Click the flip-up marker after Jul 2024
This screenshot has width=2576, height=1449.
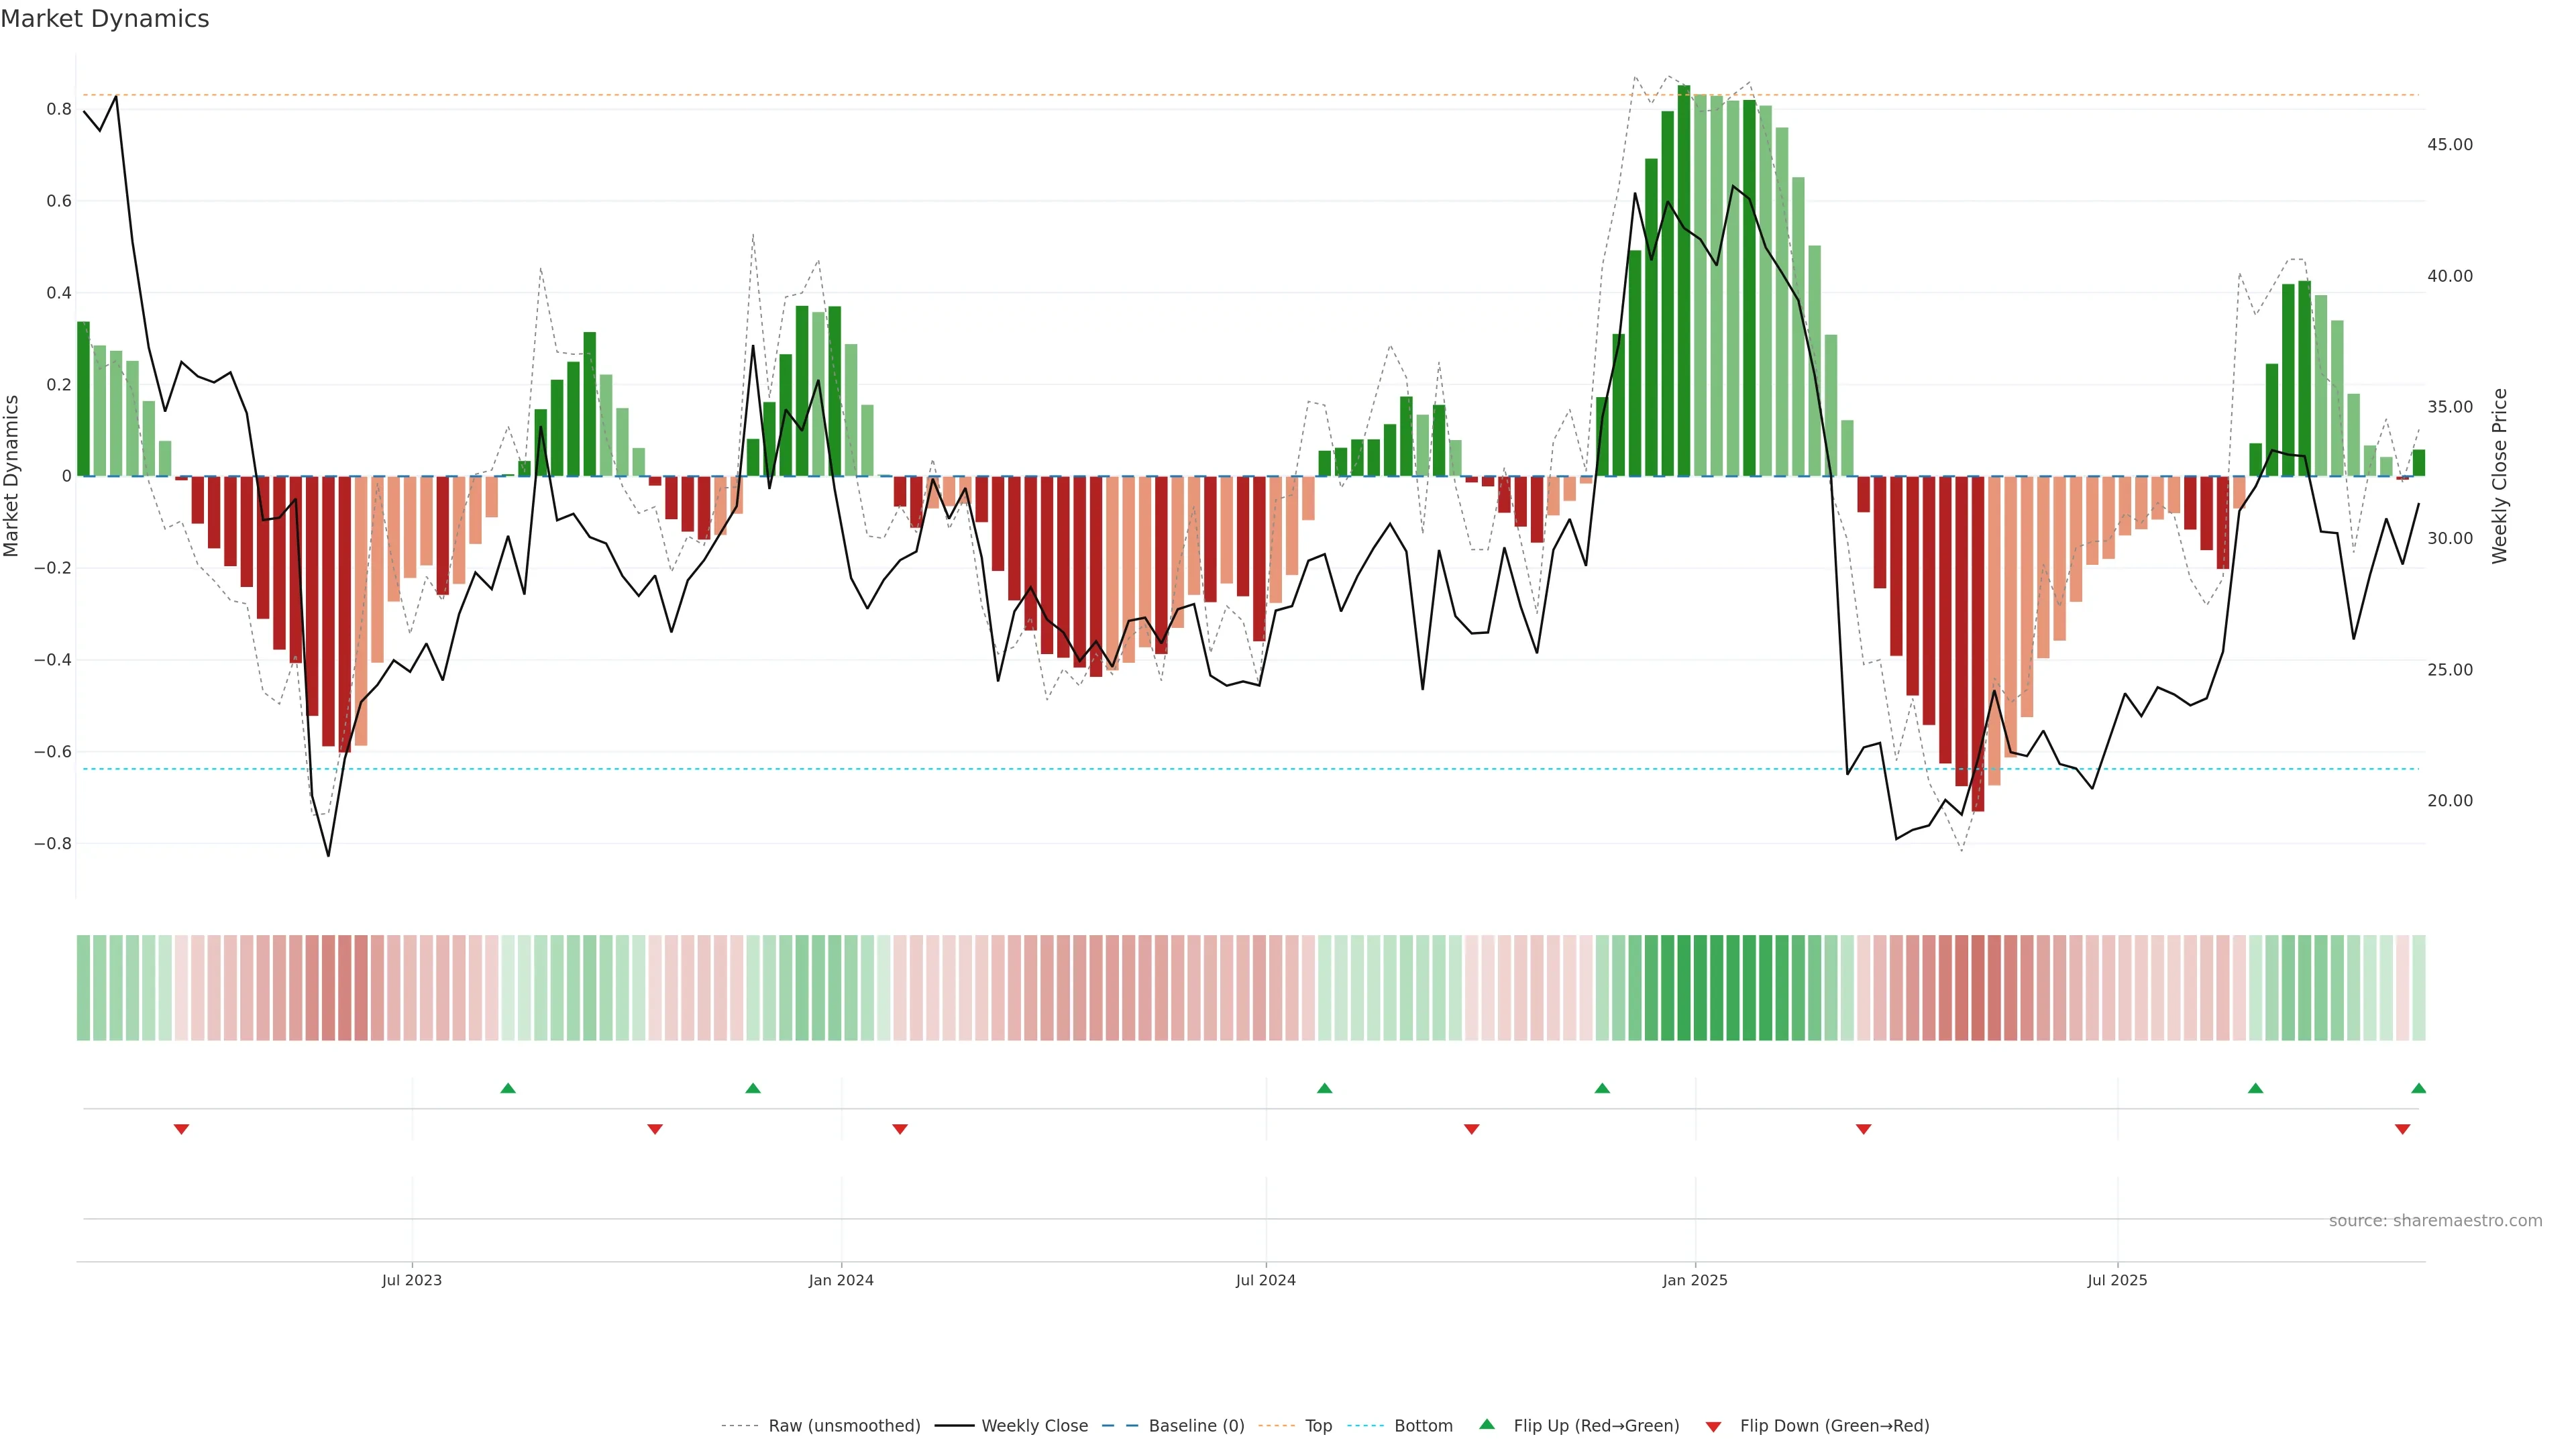[1324, 1088]
